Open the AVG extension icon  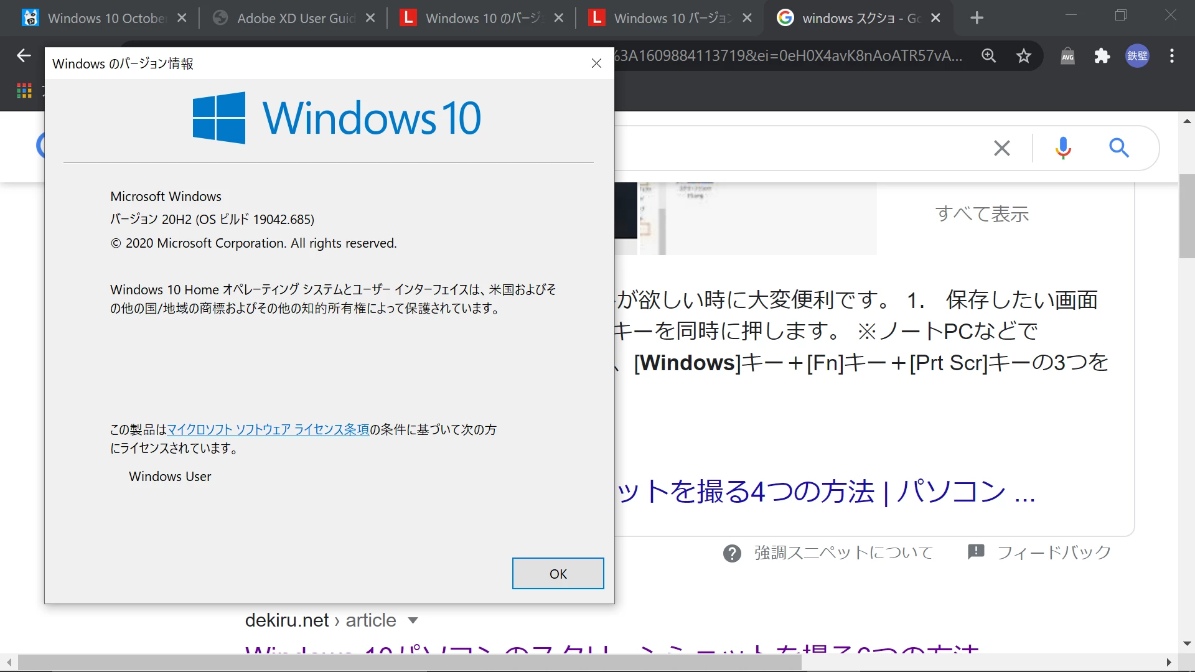coord(1067,56)
